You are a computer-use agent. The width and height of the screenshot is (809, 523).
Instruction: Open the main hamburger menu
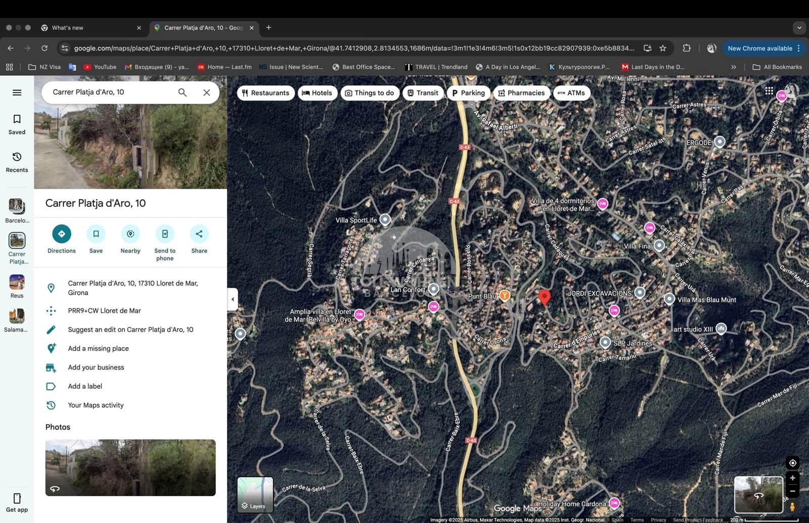tap(17, 92)
